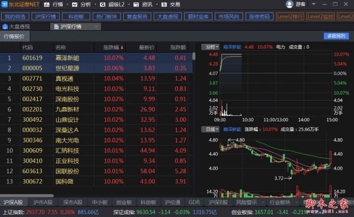Click the 游客 user avatar icon
This screenshot has height=217, width=354.
289,4
